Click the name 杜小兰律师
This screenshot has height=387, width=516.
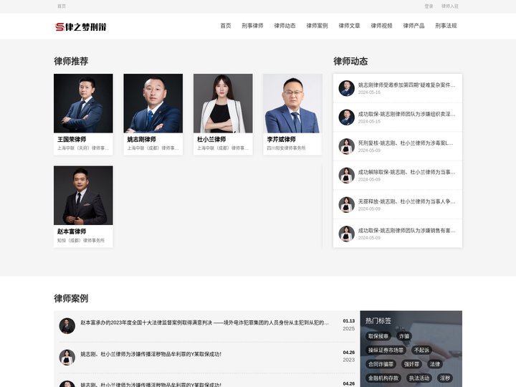211,139
